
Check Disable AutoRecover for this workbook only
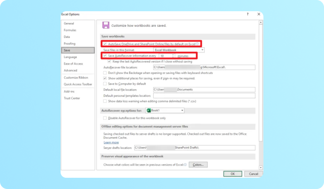click(105, 118)
